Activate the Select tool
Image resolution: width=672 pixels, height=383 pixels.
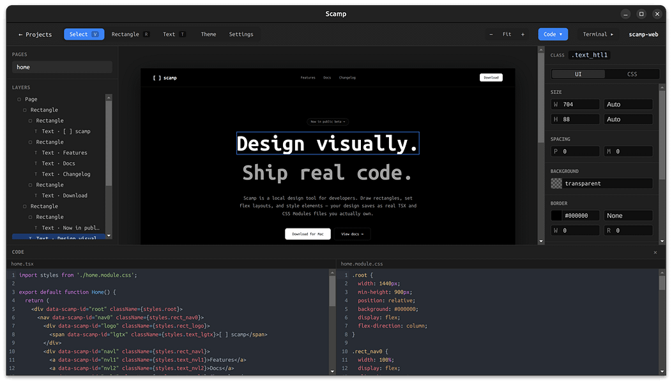[x=84, y=34]
